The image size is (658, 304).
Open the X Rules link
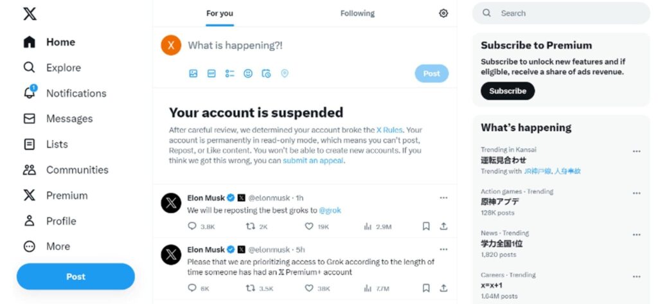click(x=389, y=130)
